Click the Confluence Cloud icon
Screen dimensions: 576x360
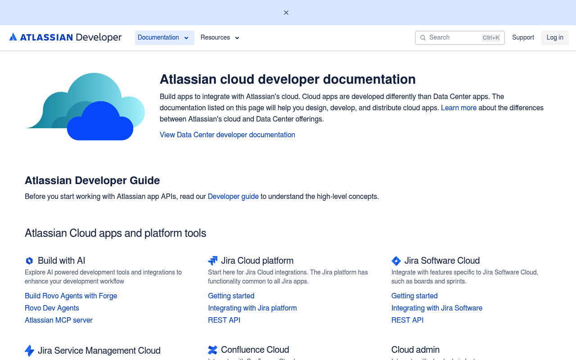tap(213, 350)
